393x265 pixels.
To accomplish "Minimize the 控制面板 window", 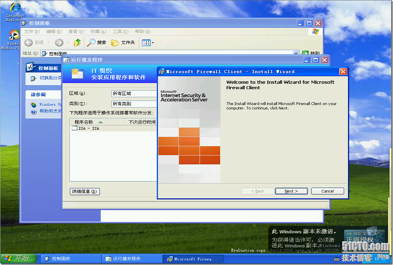I will [x=300, y=23].
